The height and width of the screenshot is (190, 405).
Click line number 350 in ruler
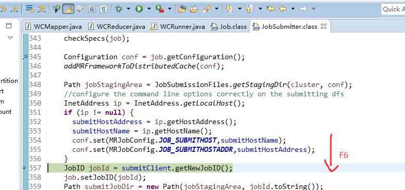(x=35, y=103)
